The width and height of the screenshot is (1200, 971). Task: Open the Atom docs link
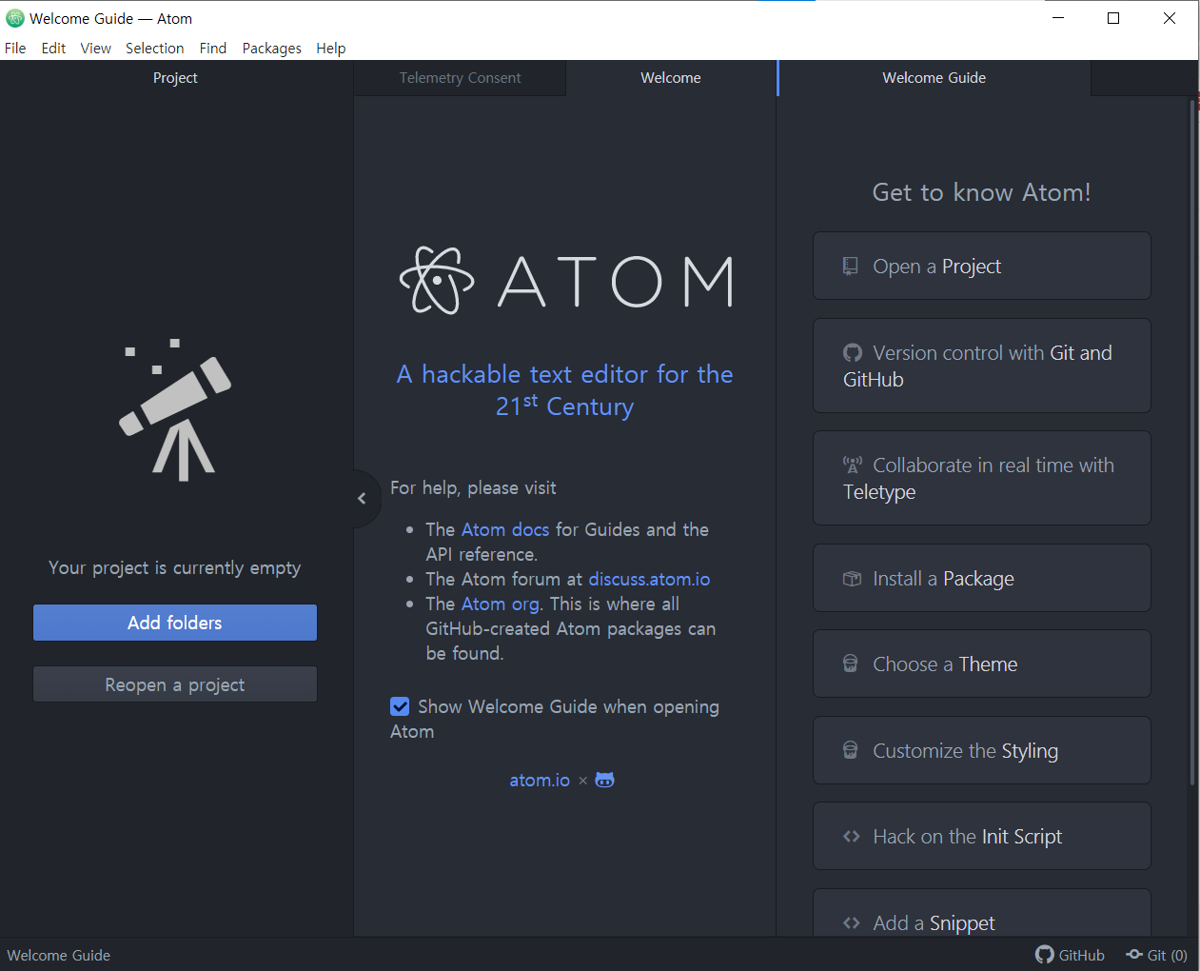pyautogui.click(x=505, y=529)
